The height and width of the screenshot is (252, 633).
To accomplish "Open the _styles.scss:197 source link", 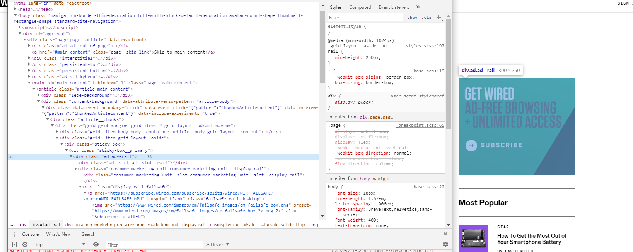I will pos(424,46).
